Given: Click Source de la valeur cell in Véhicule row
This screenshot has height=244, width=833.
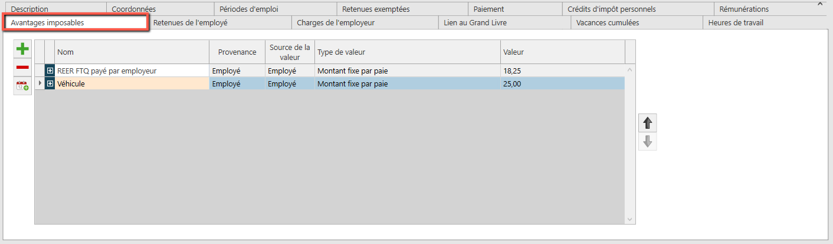Looking at the screenshot, I should [x=290, y=83].
